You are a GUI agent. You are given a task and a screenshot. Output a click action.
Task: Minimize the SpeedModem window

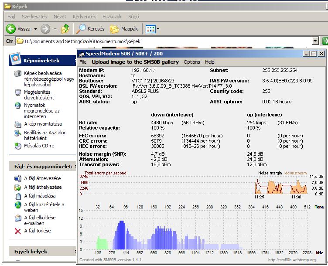[x=306, y=54]
